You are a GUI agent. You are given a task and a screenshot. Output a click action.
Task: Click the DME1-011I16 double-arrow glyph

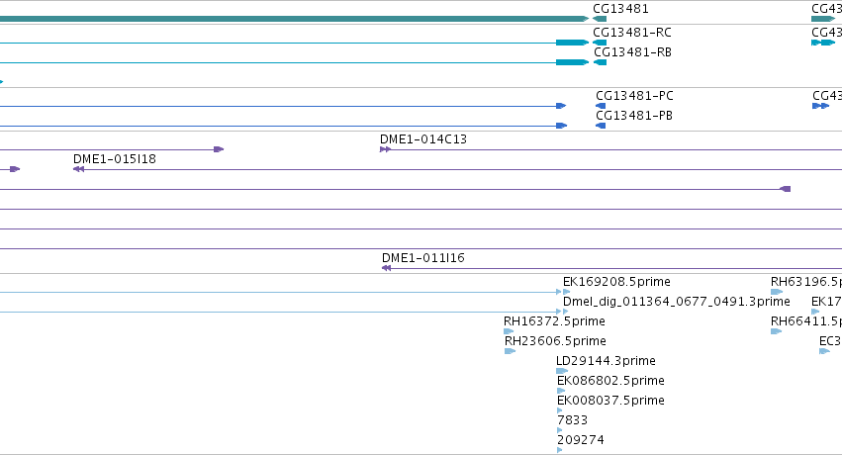click(386, 268)
